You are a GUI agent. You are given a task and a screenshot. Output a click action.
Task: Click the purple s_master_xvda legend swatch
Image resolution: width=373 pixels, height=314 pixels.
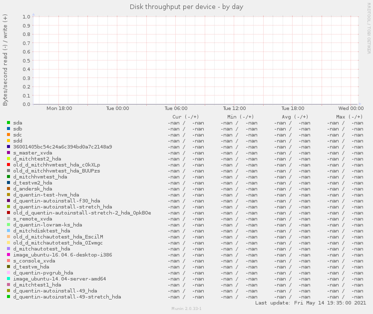(8, 152)
